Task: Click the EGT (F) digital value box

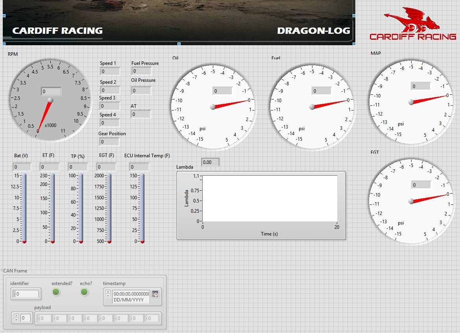Action: [x=106, y=167]
